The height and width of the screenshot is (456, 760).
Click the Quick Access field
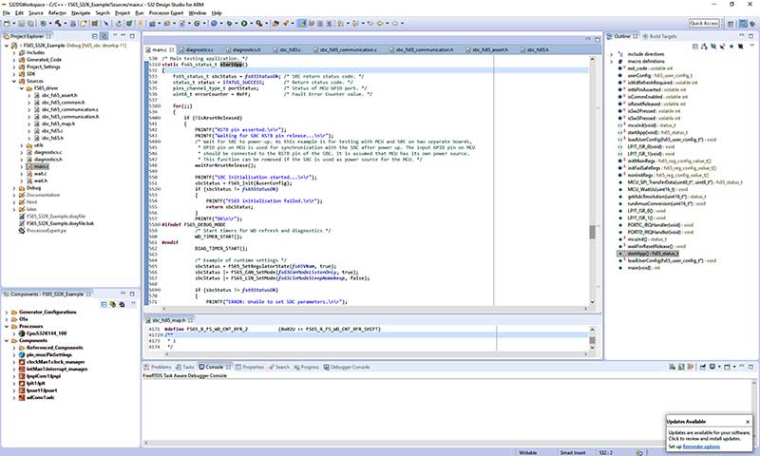point(704,22)
